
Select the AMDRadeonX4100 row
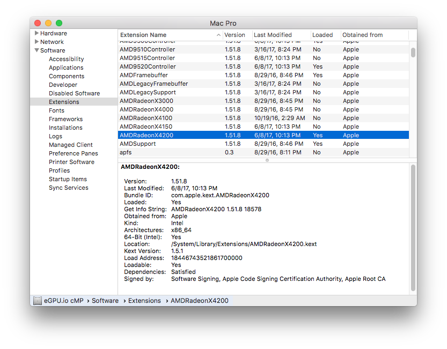pyautogui.click(x=263, y=117)
